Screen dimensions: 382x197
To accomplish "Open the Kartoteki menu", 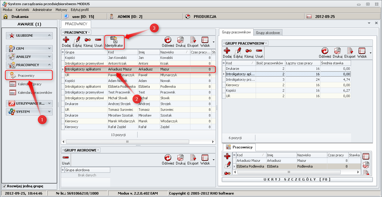I will (22, 10).
